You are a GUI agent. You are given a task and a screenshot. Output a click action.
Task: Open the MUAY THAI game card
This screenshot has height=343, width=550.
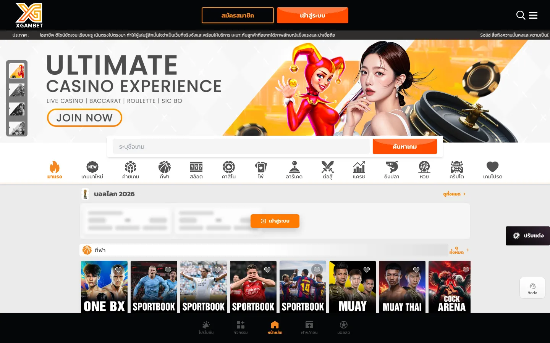pos(402,287)
